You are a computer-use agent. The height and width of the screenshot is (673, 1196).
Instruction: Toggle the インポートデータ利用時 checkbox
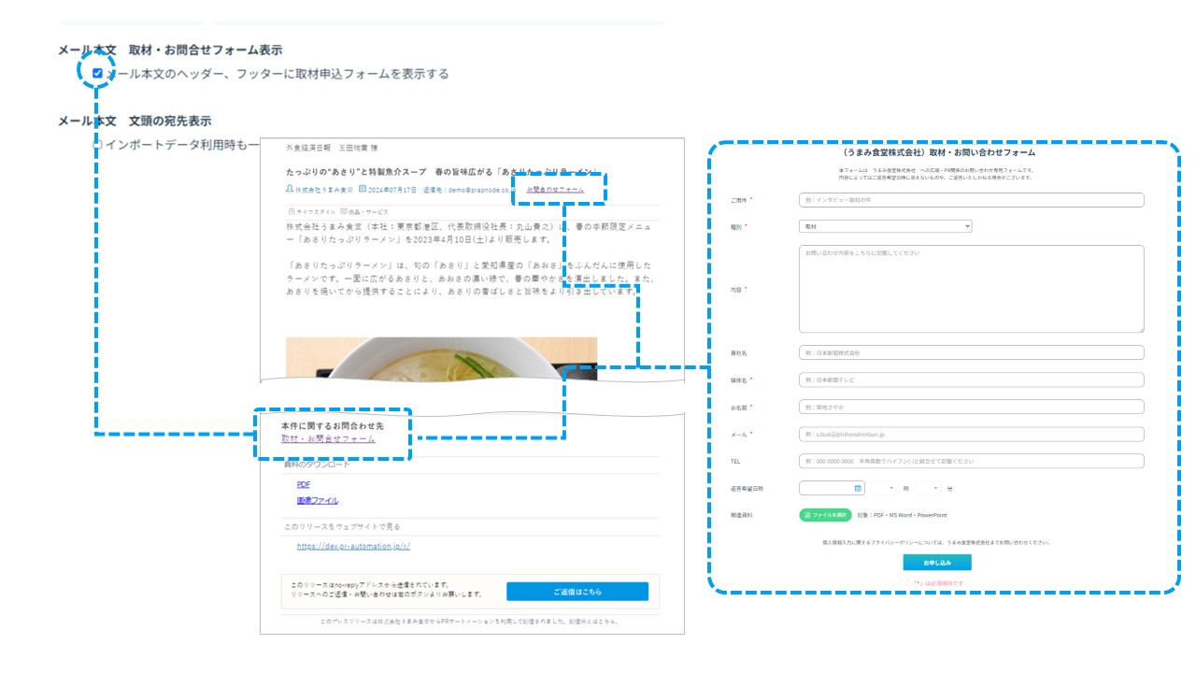click(x=98, y=144)
